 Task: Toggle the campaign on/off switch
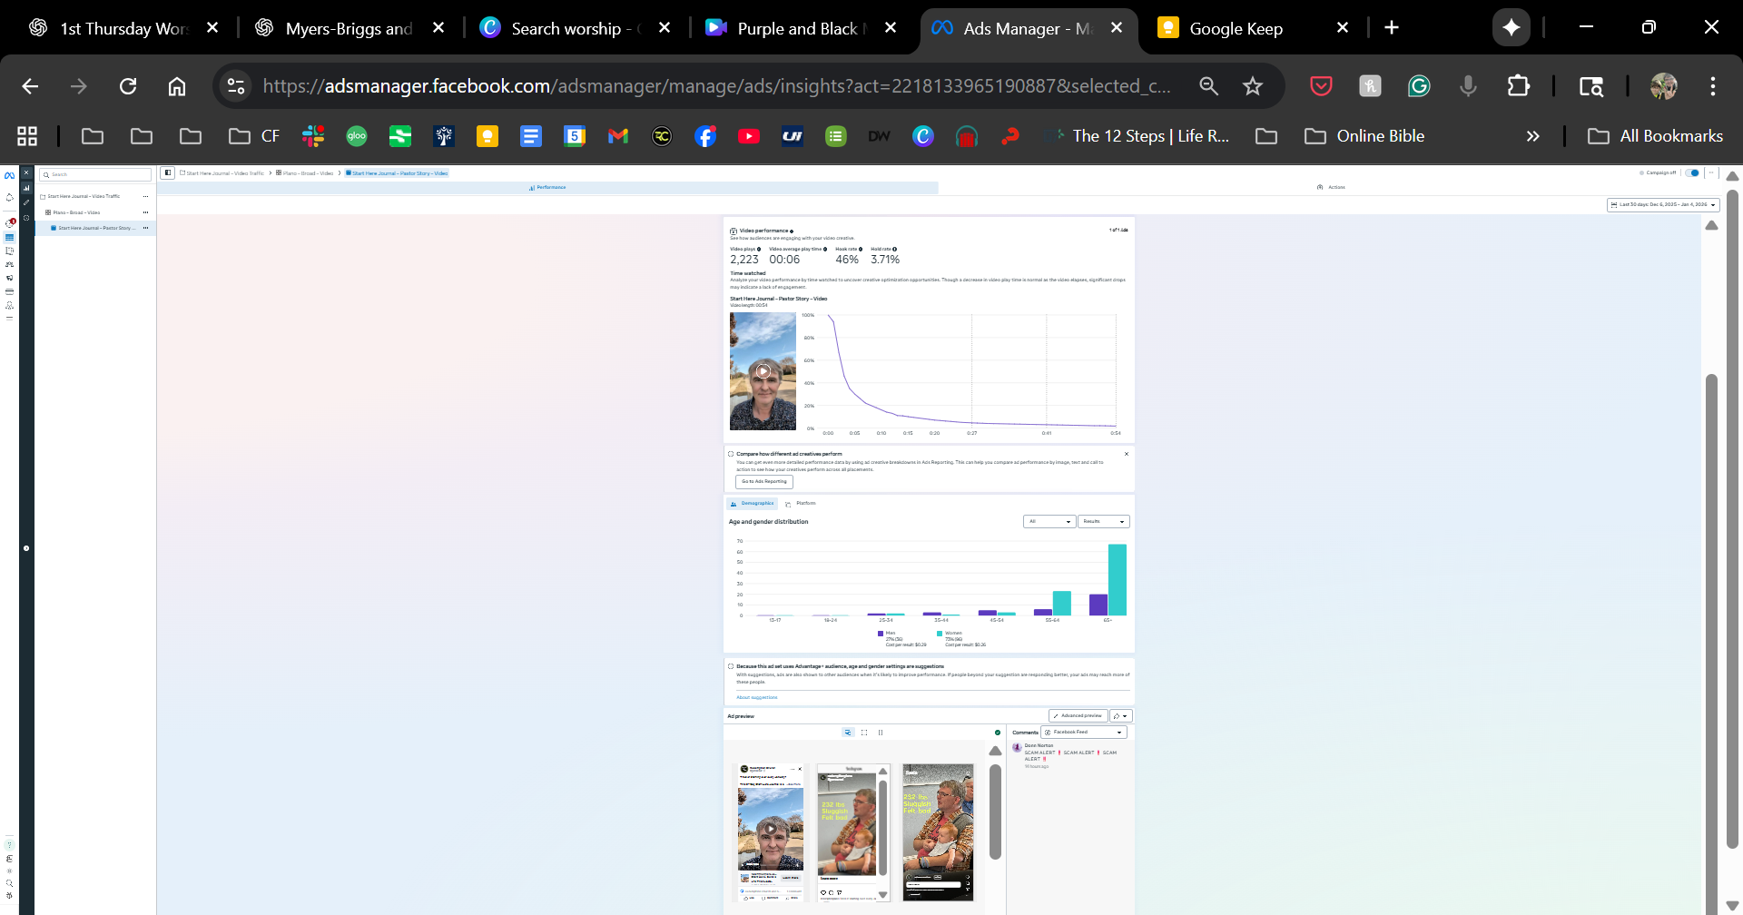(x=1692, y=172)
